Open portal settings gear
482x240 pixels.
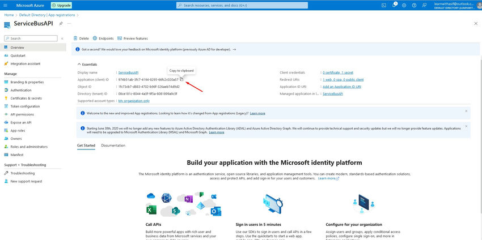point(404,5)
